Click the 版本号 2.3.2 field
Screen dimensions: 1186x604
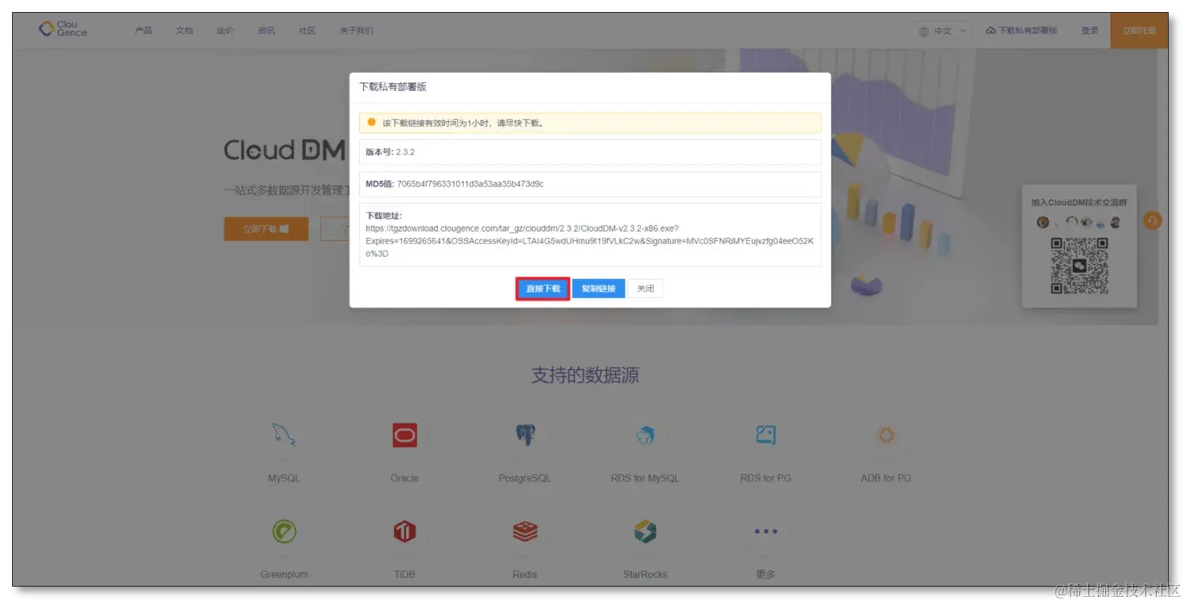(x=590, y=152)
